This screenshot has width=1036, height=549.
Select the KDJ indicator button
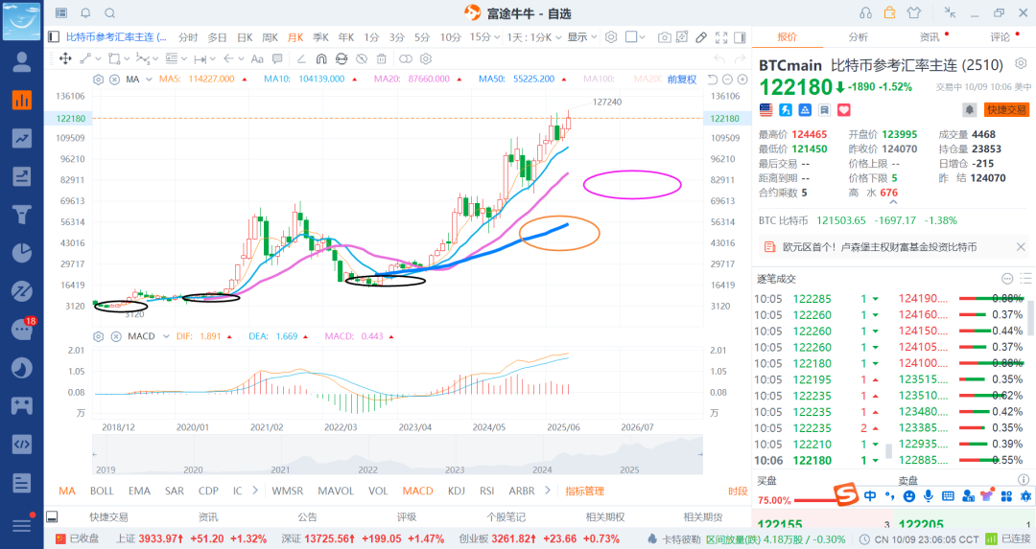(x=457, y=491)
